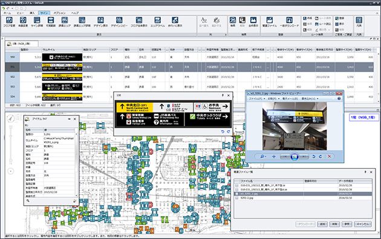381x239 pixels.
Task: Click the フロア変更 ribbon icon
Action: pyautogui.click(x=9, y=21)
